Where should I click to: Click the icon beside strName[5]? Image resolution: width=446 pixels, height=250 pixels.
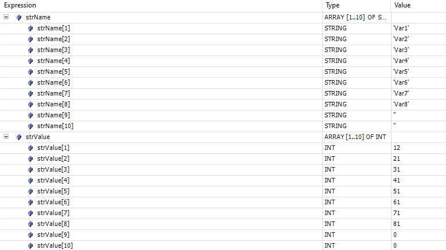pos(30,72)
